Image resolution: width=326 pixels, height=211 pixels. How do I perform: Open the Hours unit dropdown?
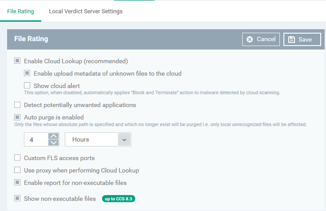coord(98,139)
